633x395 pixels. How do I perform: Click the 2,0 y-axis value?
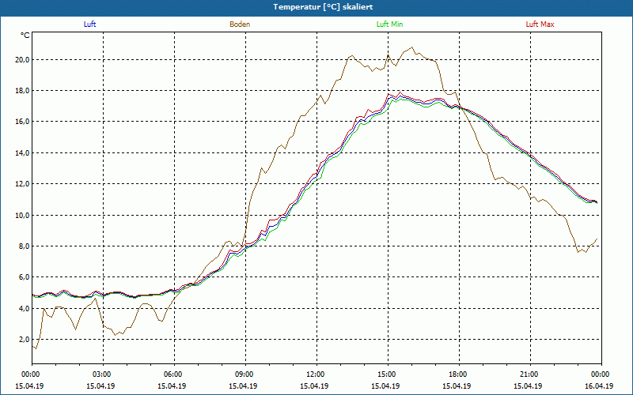click(x=24, y=340)
